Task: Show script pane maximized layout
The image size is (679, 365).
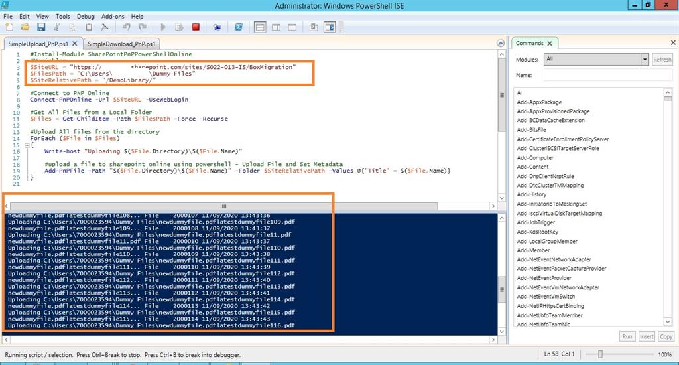Action: (292, 27)
